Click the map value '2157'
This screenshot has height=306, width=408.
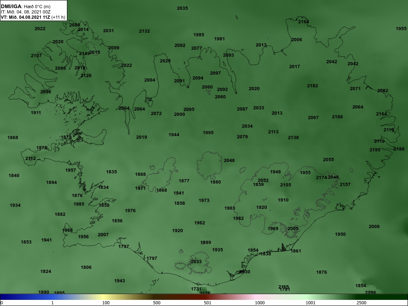click(345, 184)
